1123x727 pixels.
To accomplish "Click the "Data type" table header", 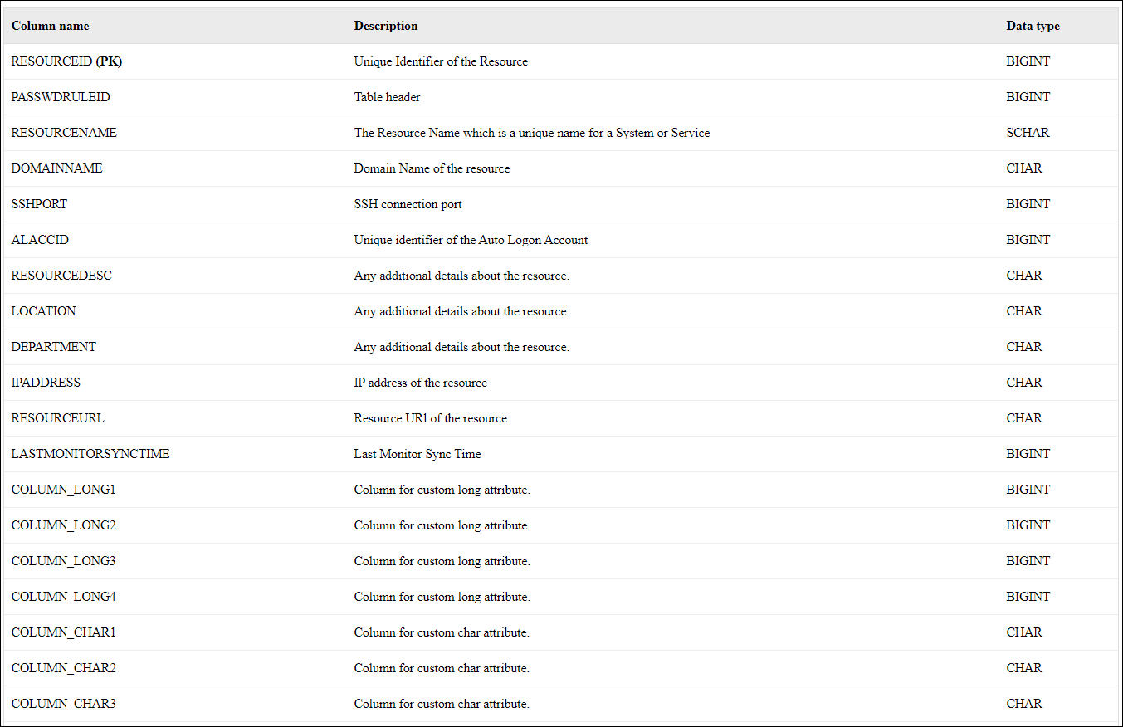I will coord(1033,26).
